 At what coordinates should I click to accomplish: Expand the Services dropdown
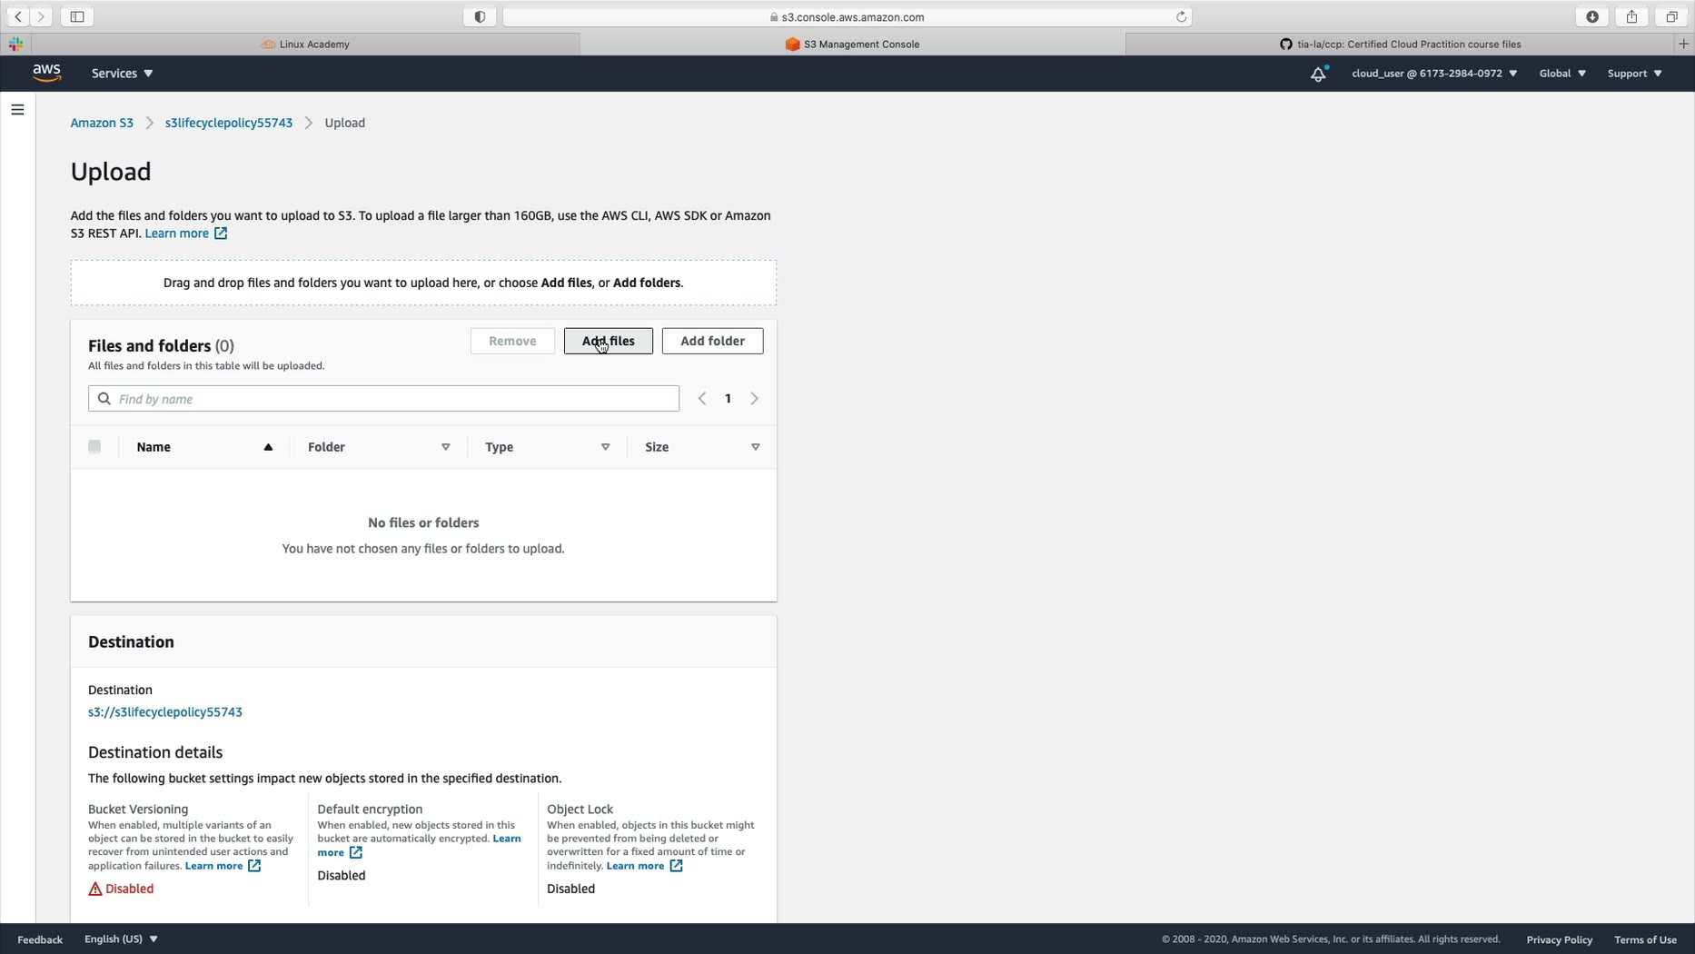point(122,74)
